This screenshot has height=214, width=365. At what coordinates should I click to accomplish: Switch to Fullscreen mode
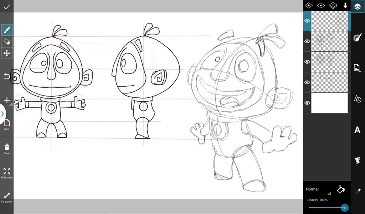[7, 173]
